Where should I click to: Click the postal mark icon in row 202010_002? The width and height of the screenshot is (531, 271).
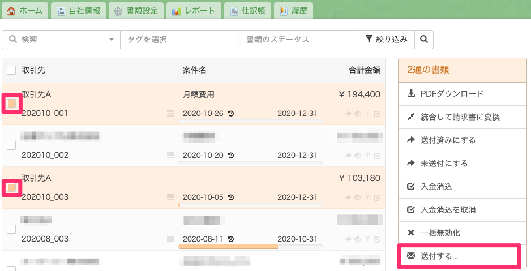tap(367, 156)
